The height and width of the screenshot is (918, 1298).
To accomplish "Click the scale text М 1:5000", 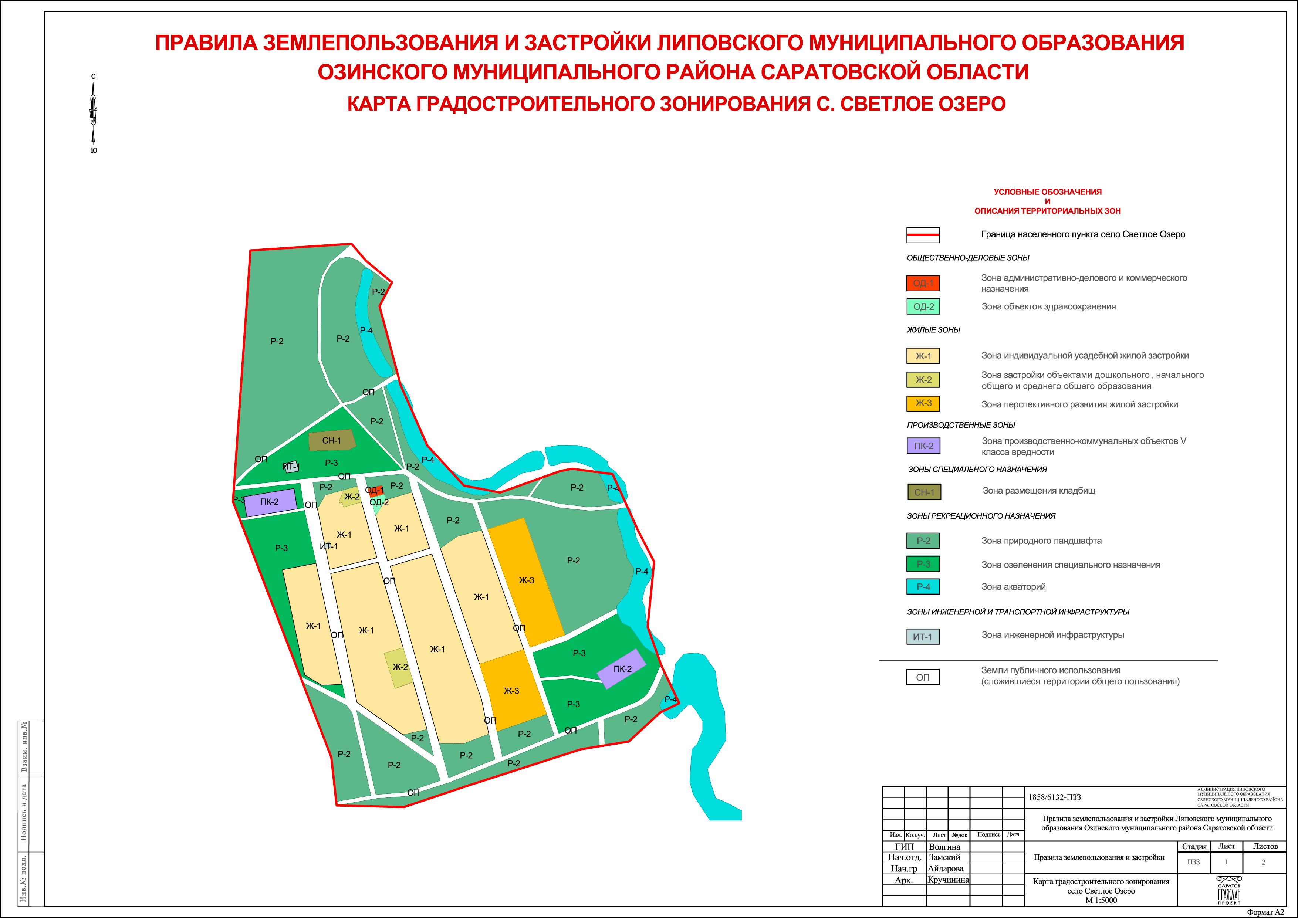I will tap(1101, 901).
